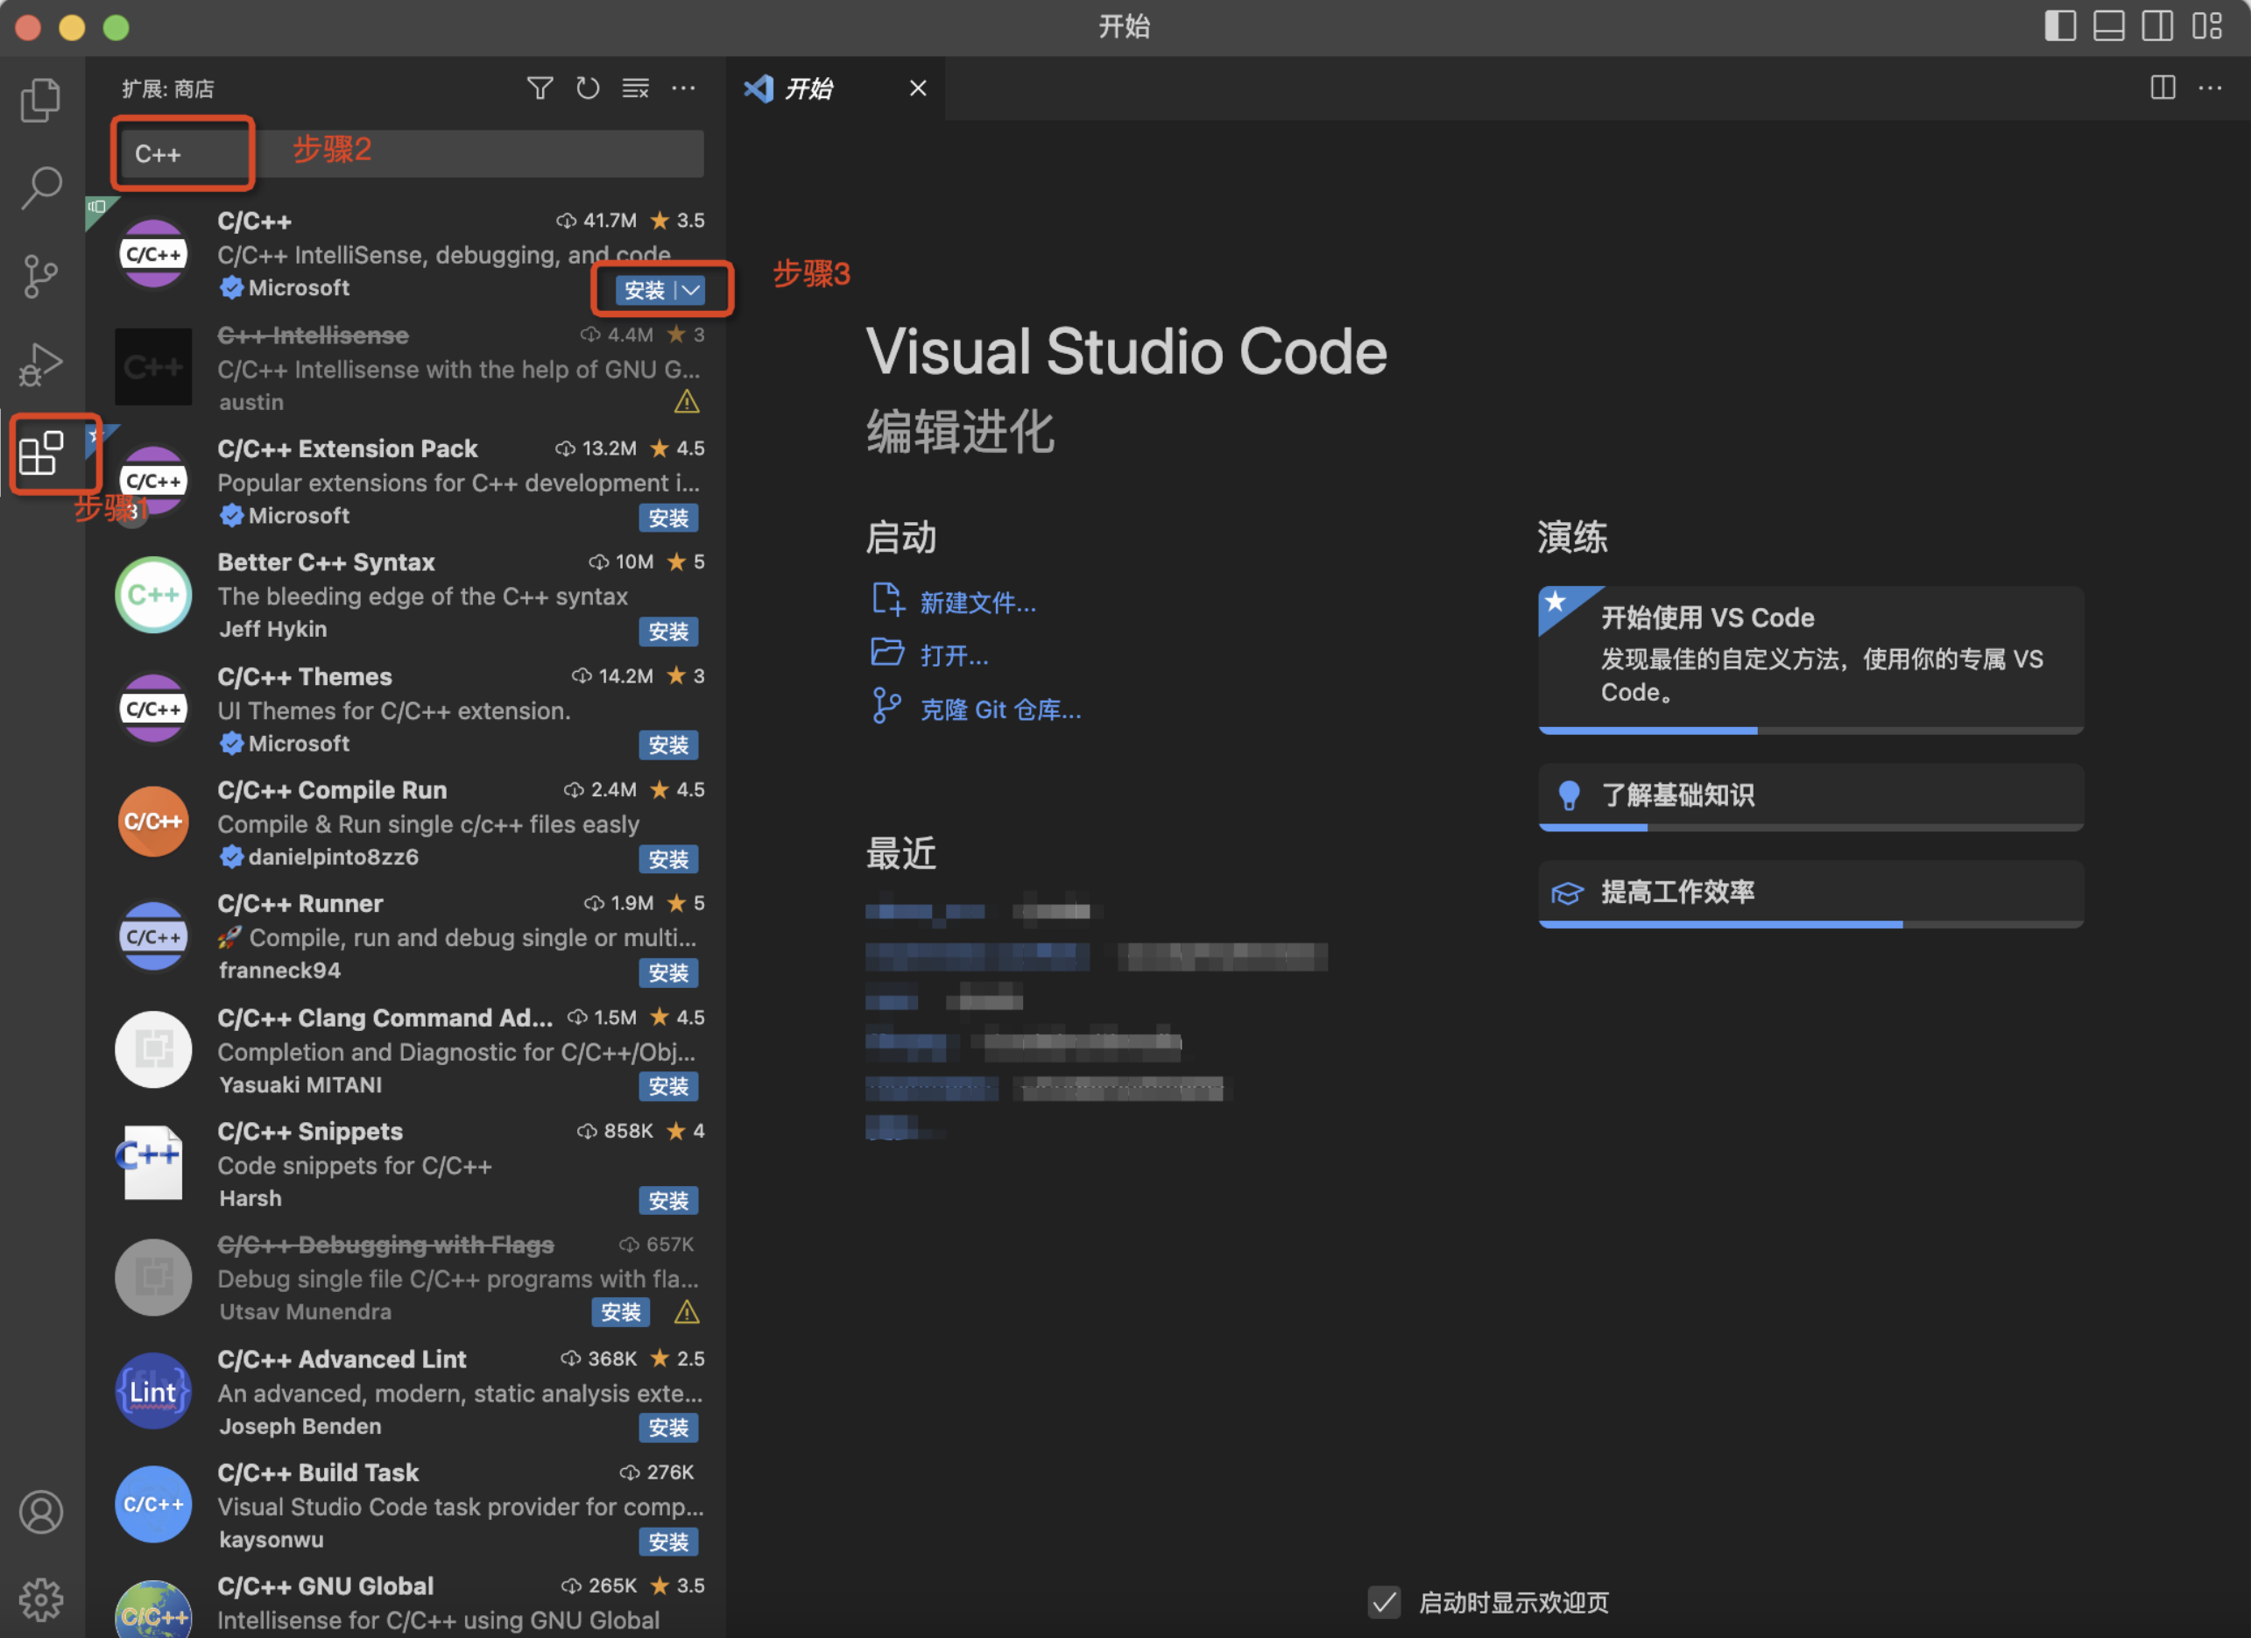
Task: Clear extension search results
Action: click(635, 88)
